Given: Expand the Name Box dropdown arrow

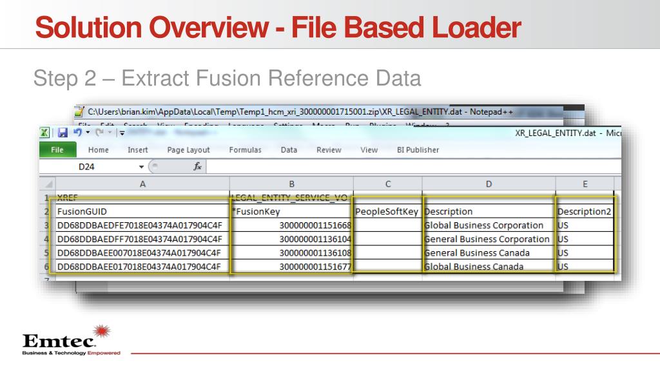Looking at the screenshot, I should 141,167.
